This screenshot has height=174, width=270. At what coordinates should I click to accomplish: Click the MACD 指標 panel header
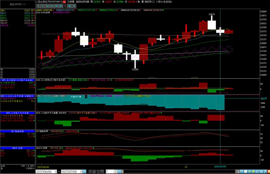click(18, 148)
